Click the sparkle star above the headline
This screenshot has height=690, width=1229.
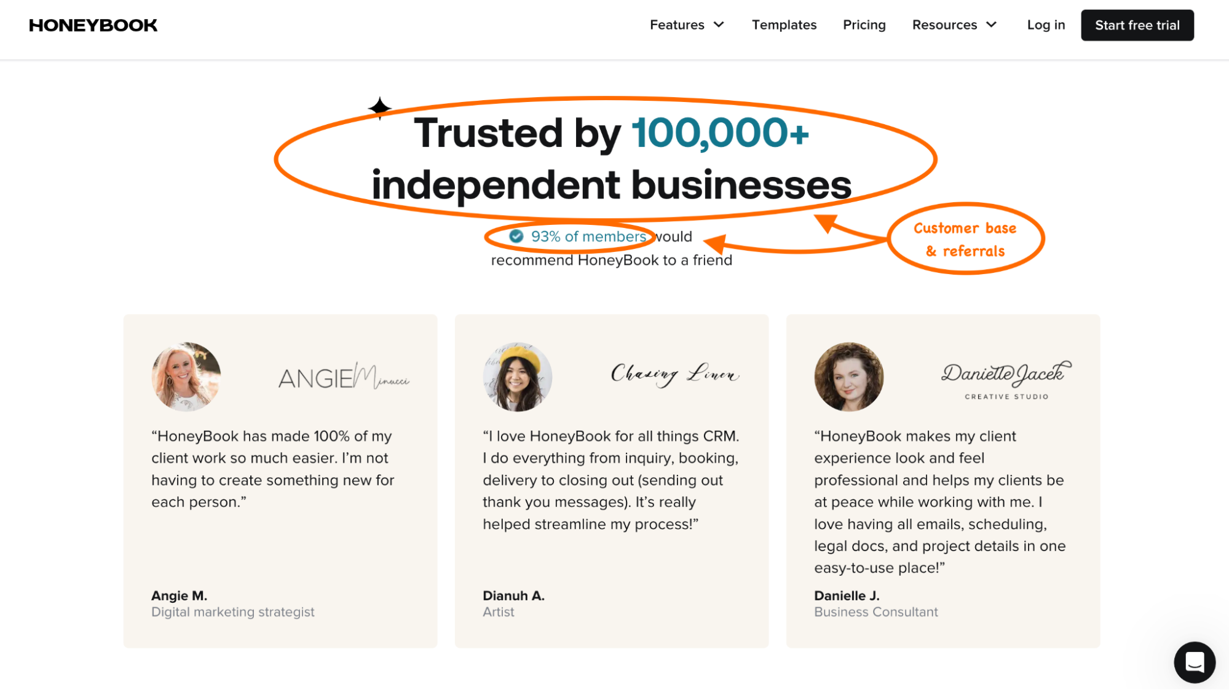coord(380,108)
